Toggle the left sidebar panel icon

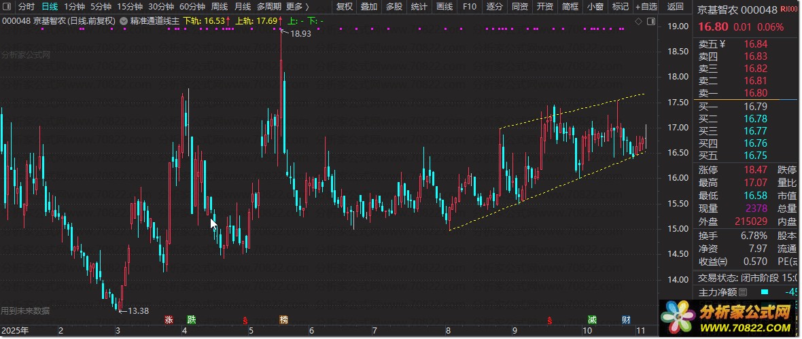coord(6,6)
